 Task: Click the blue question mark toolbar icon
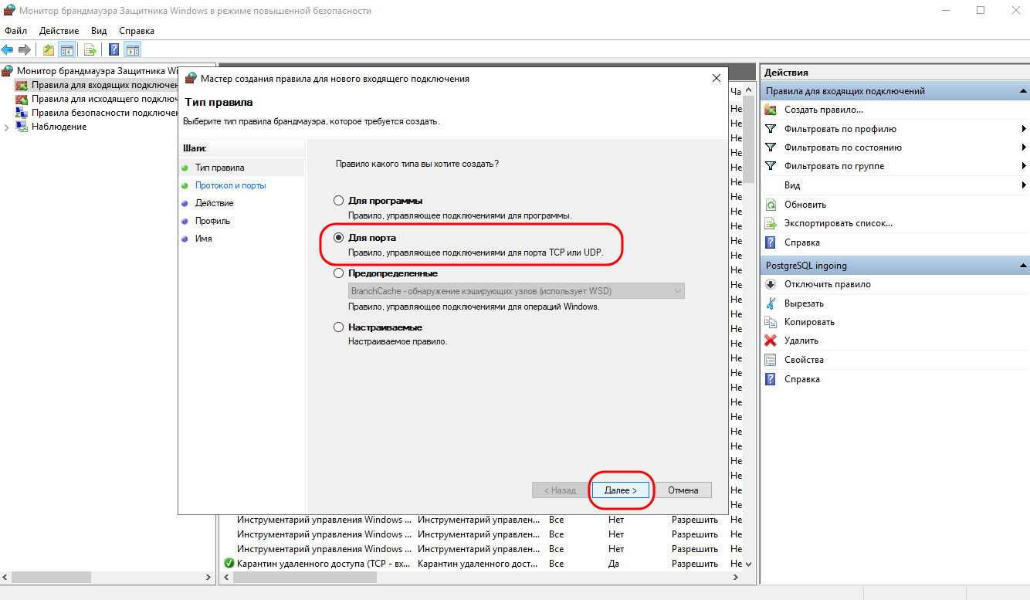[114, 50]
